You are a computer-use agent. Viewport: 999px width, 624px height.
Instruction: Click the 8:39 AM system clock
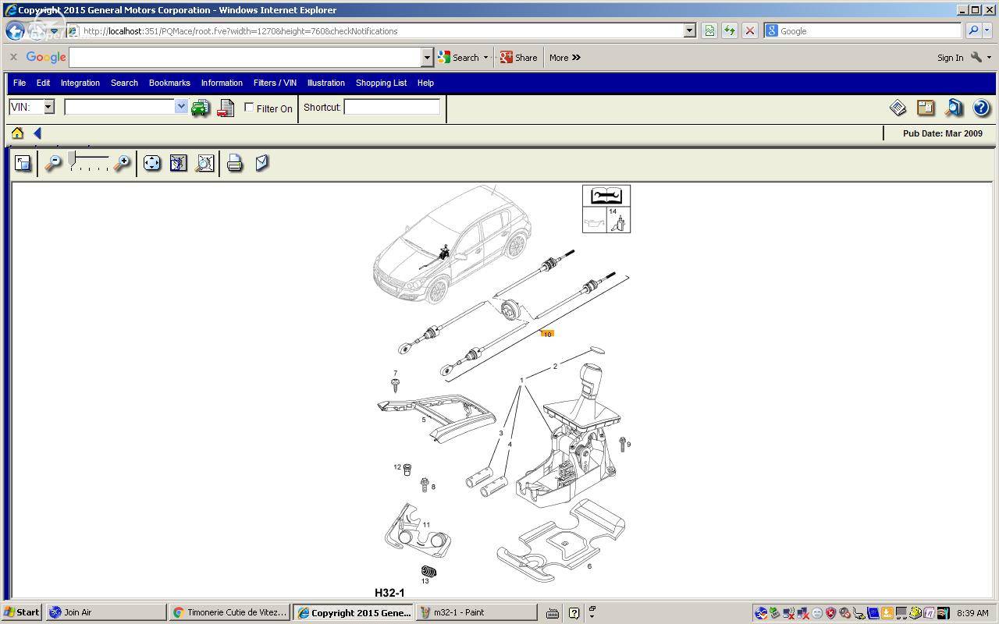click(972, 613)
